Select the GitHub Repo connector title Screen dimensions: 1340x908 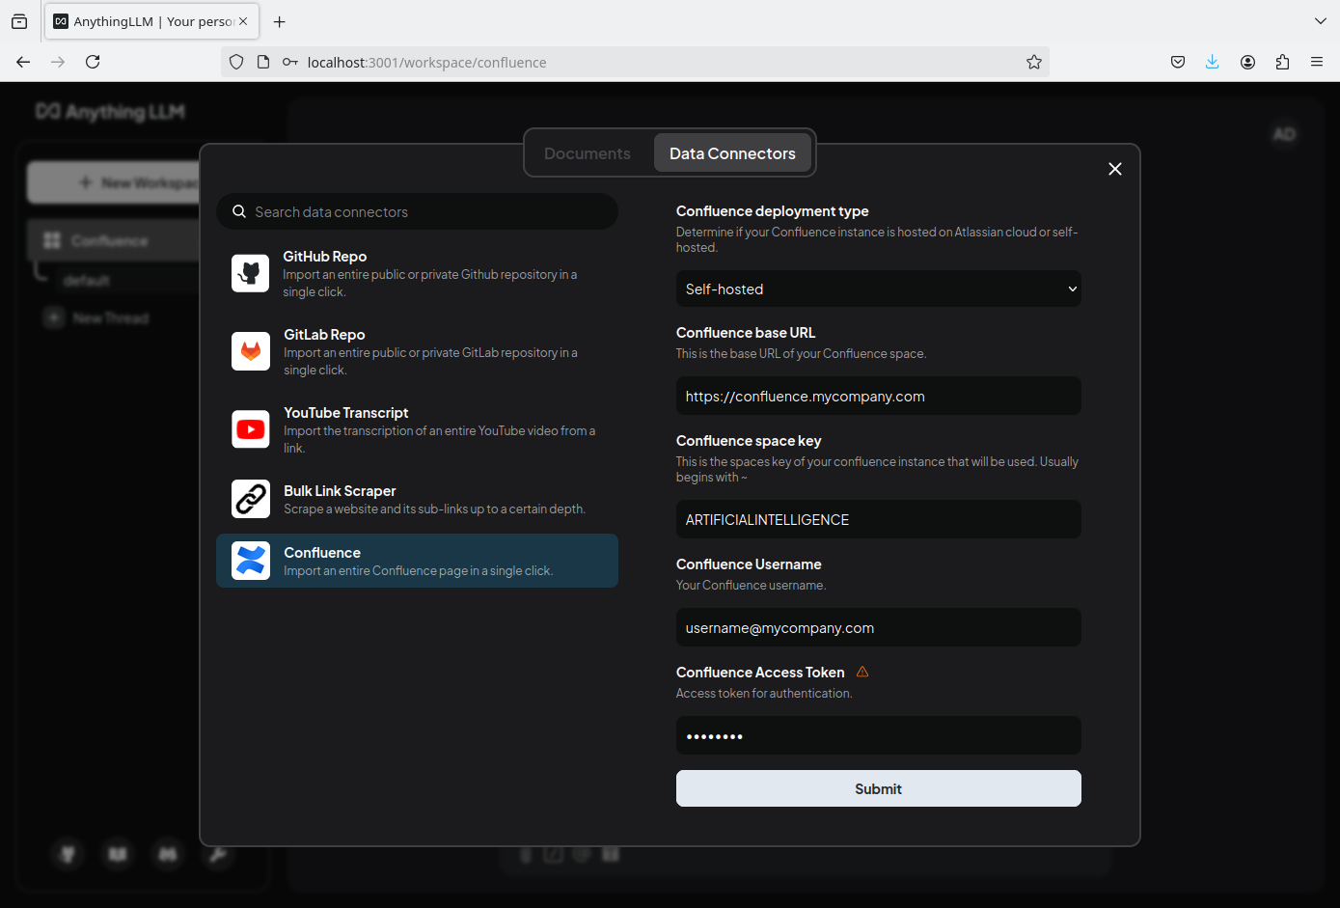pos(325,256)
